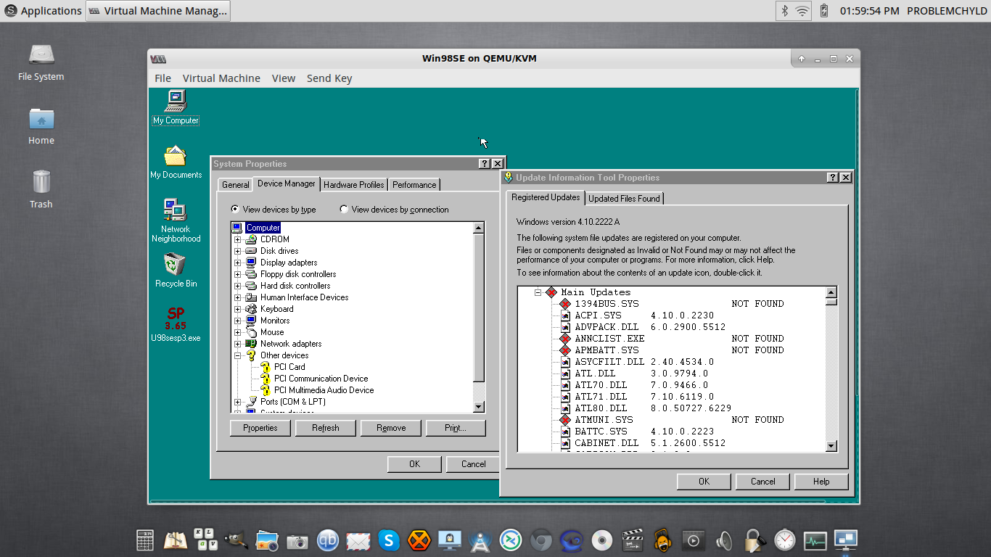Click up arrow of updates list scrollbar
This screenshot has width=991, height=557.
[831, 292]
